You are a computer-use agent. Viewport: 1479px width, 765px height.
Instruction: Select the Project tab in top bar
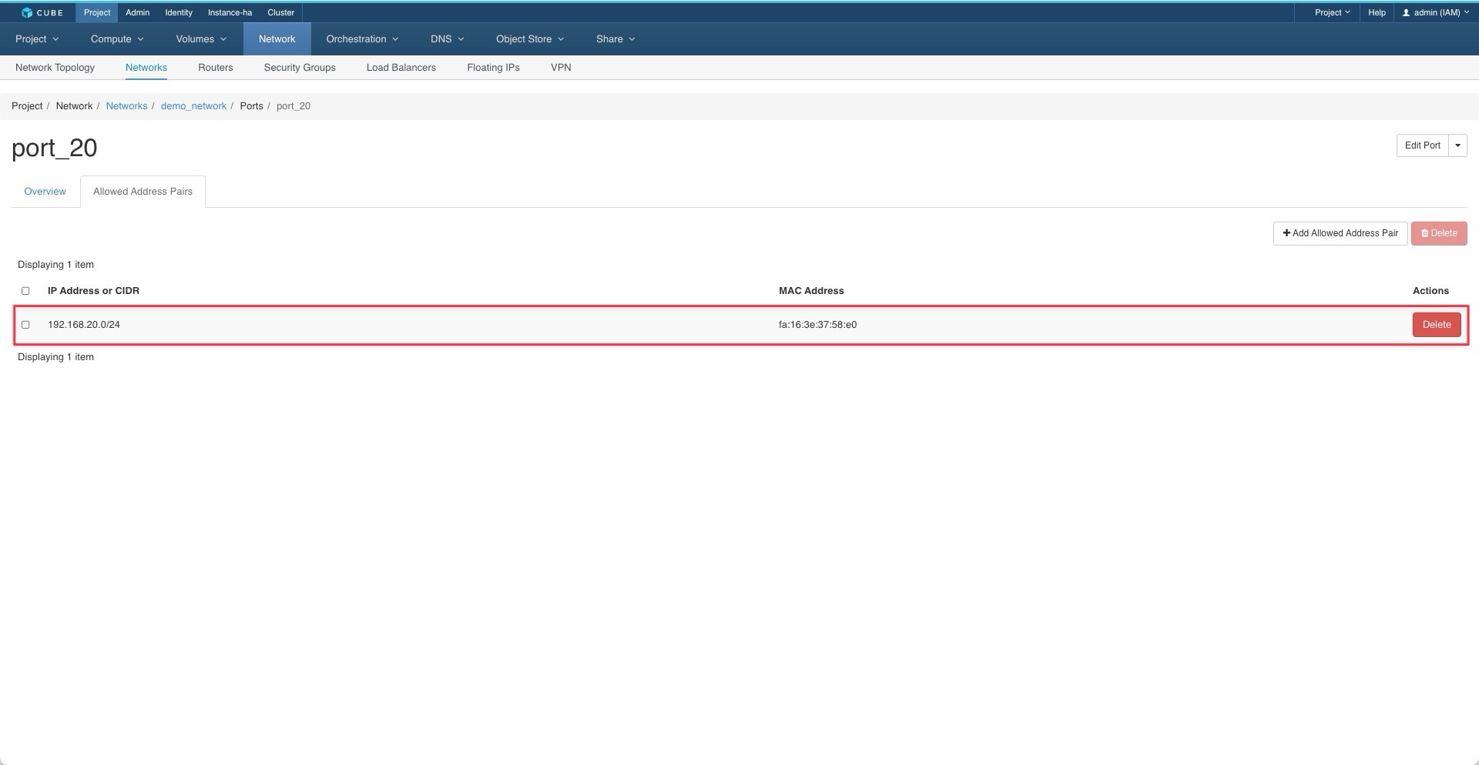point(97,12)
